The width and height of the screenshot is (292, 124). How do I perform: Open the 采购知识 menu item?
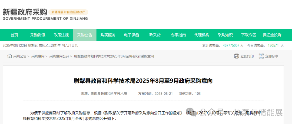click(225, 35)
